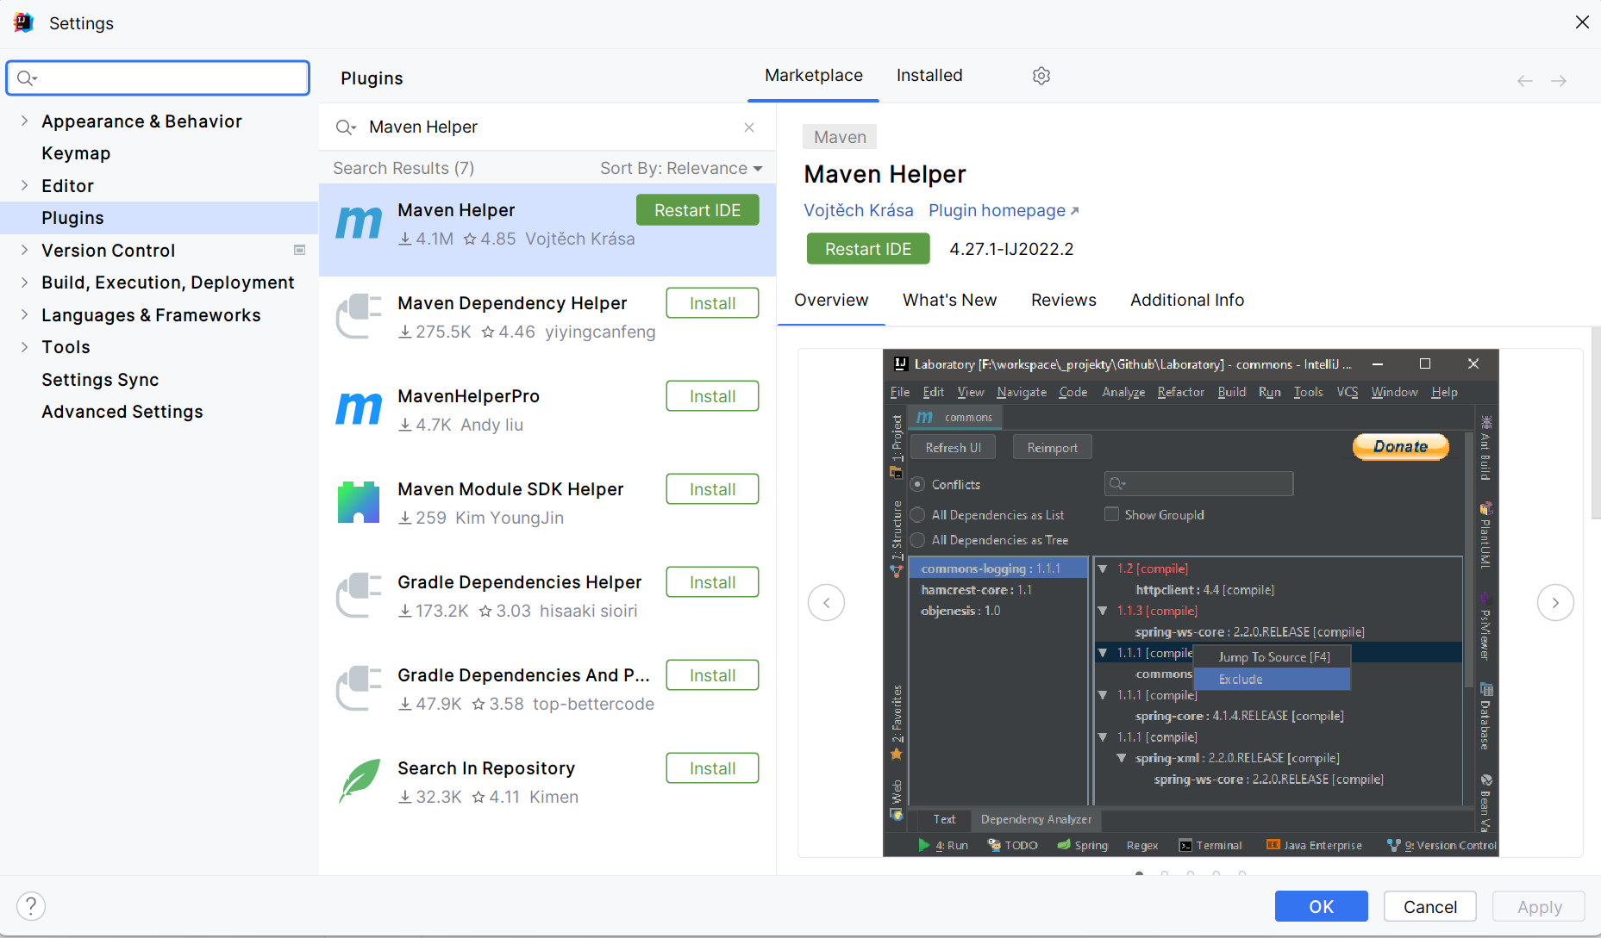The height and width of the screenshot is (938, 1601).
Task: Close the Settings dialog window
Action: pos(1582,22)
